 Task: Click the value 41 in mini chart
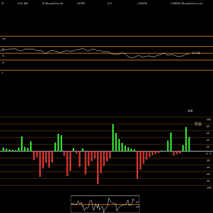coord(137,202)
